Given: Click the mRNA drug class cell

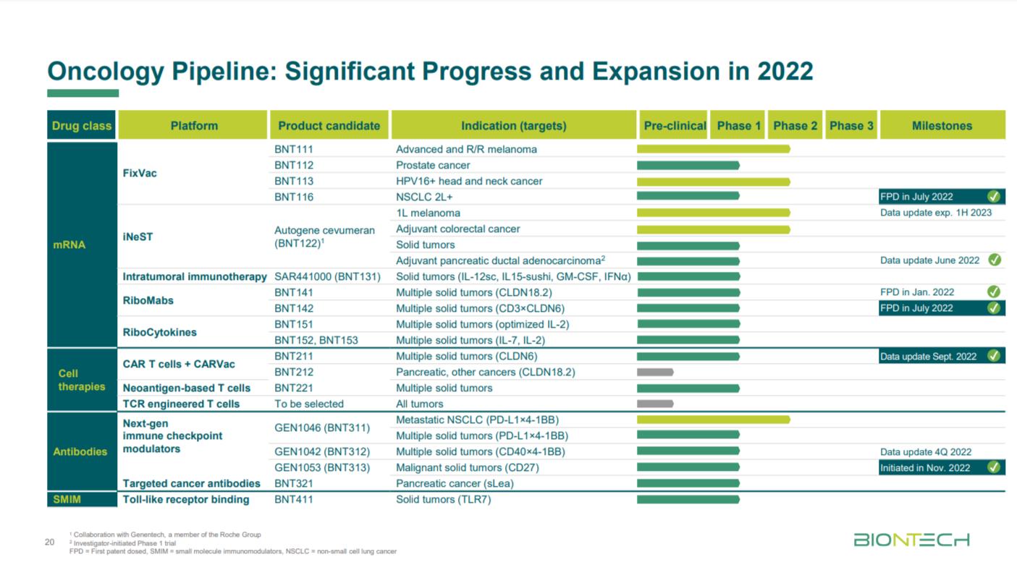Looking at the screenshot, I should point(82,244).
